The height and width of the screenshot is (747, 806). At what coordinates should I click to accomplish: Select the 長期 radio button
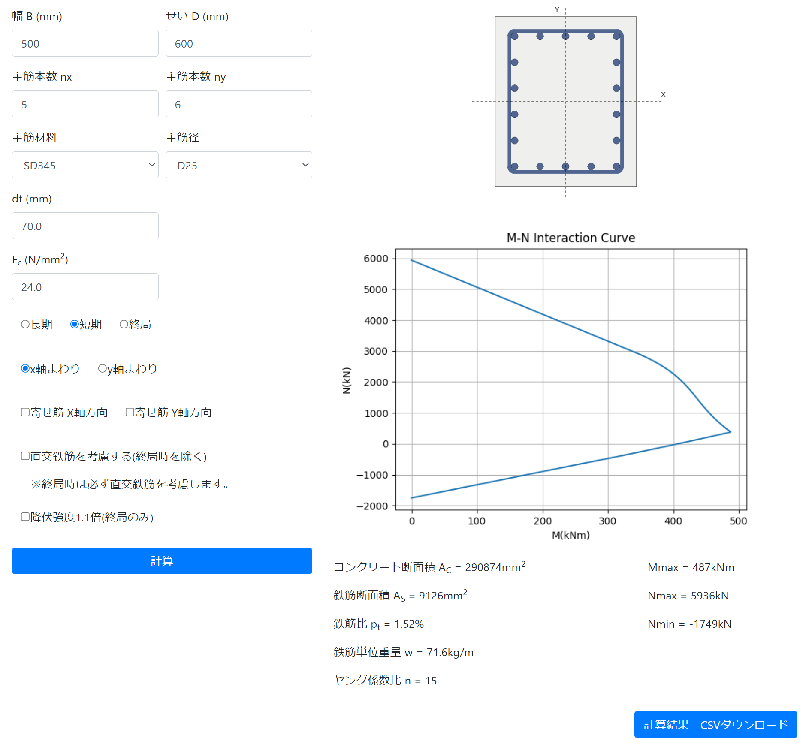click(x=25, y=325)
